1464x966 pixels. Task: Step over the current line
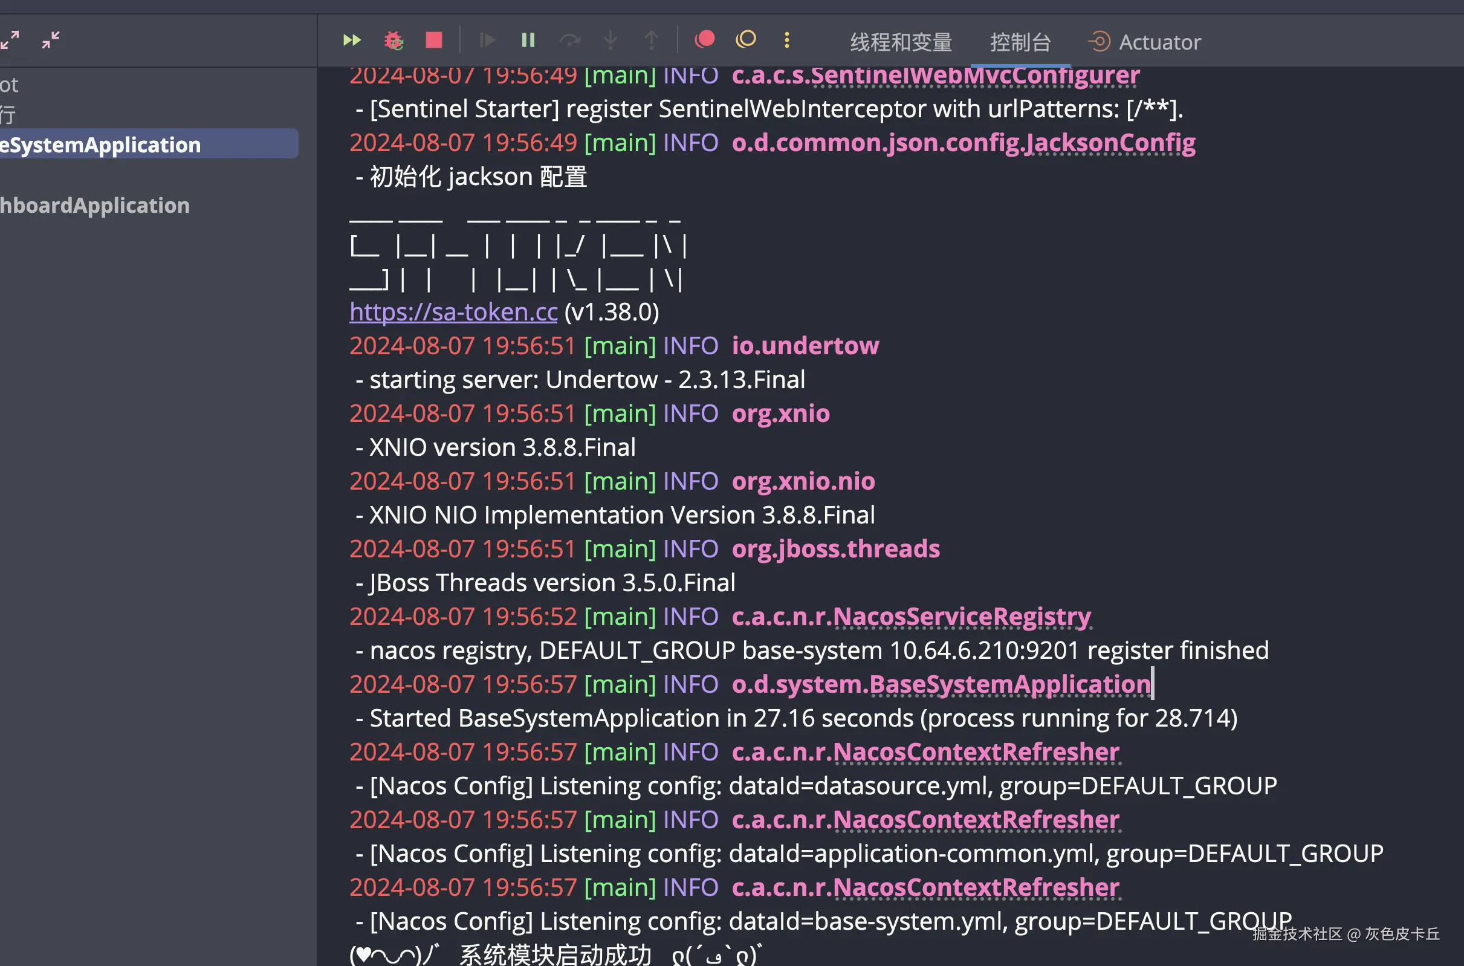[x=570, y=40]
